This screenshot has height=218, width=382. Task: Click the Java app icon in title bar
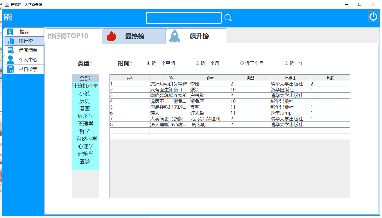[7, 4]
